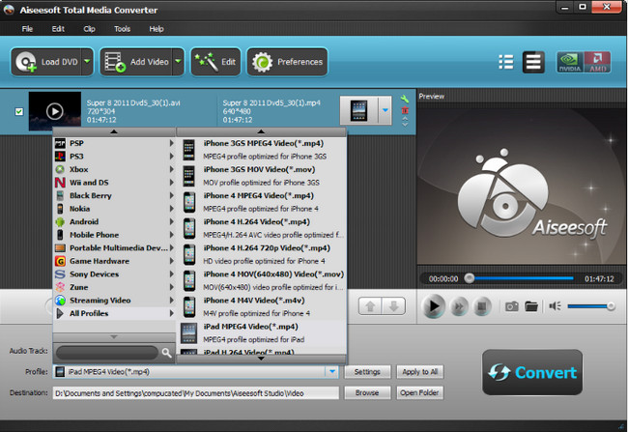
Task: Open the Clip menu
Action: click(89, 29)
